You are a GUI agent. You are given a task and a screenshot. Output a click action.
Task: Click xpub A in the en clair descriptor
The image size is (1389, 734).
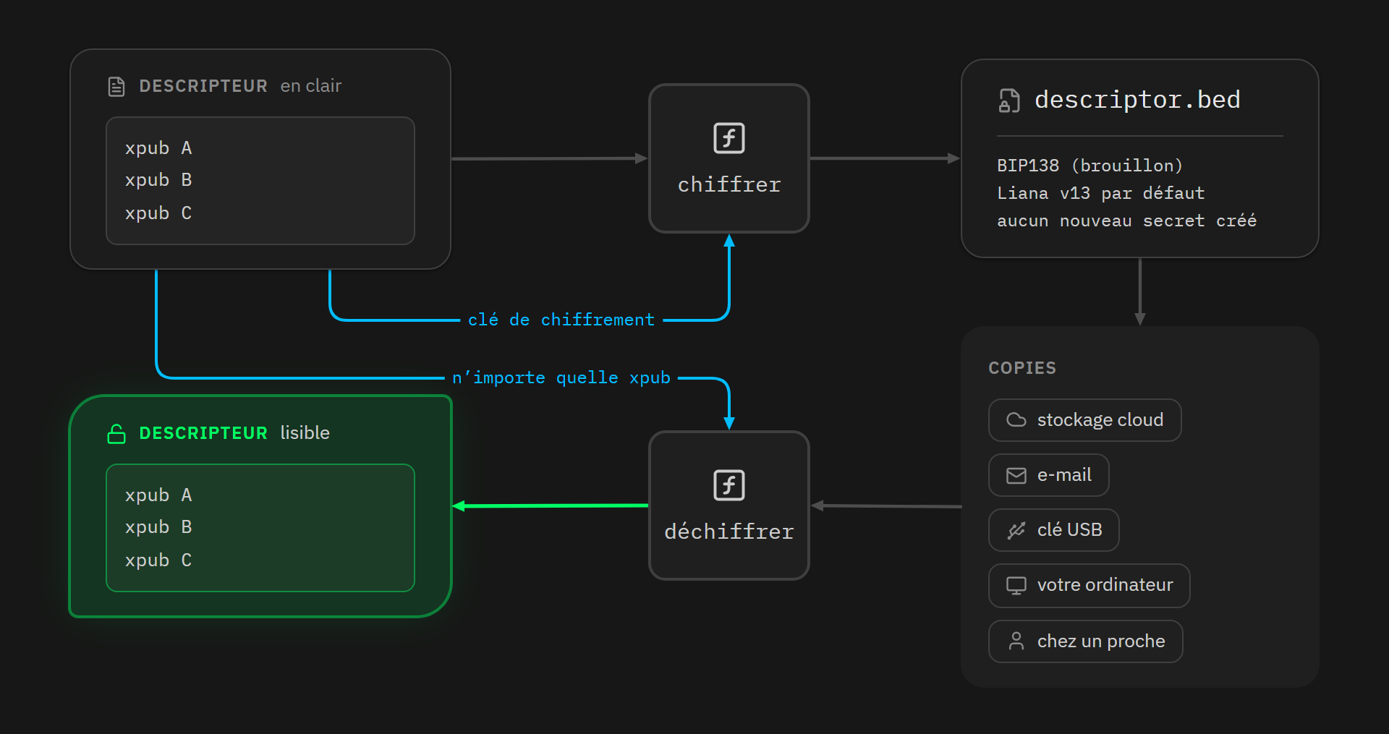click(158, 148)
